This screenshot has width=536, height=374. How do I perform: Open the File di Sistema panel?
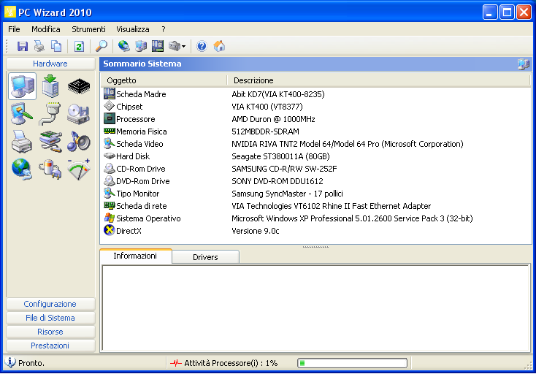coord(50,318)
